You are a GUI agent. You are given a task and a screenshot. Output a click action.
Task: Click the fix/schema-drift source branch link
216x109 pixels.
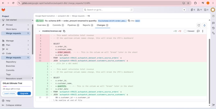point(112,21)
